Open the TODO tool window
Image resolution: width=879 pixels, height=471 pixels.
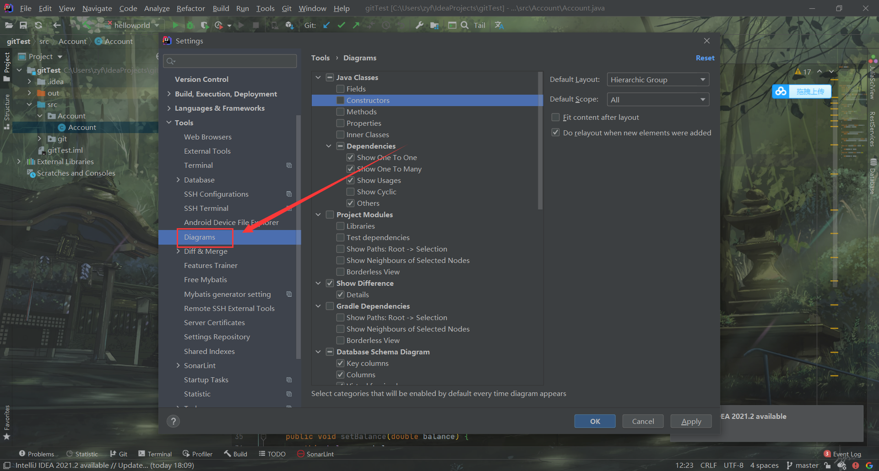[x=272, y=454]
